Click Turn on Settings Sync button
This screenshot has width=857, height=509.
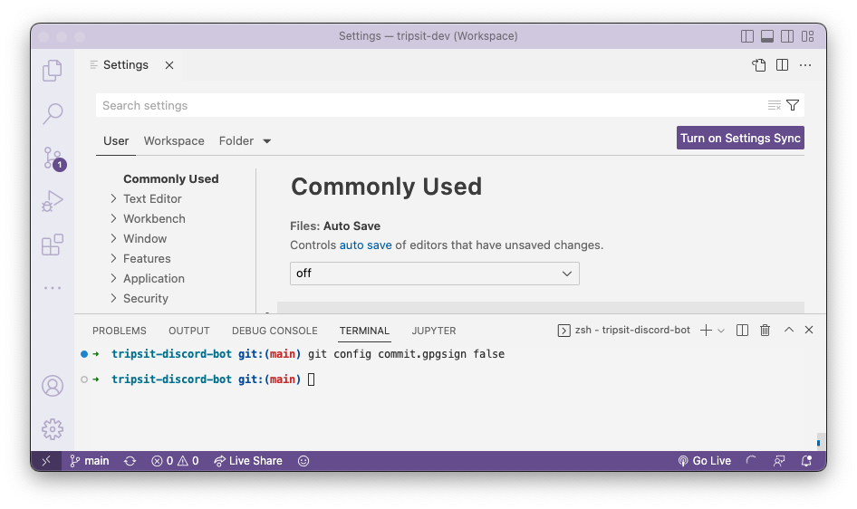[x=740, y=139]
